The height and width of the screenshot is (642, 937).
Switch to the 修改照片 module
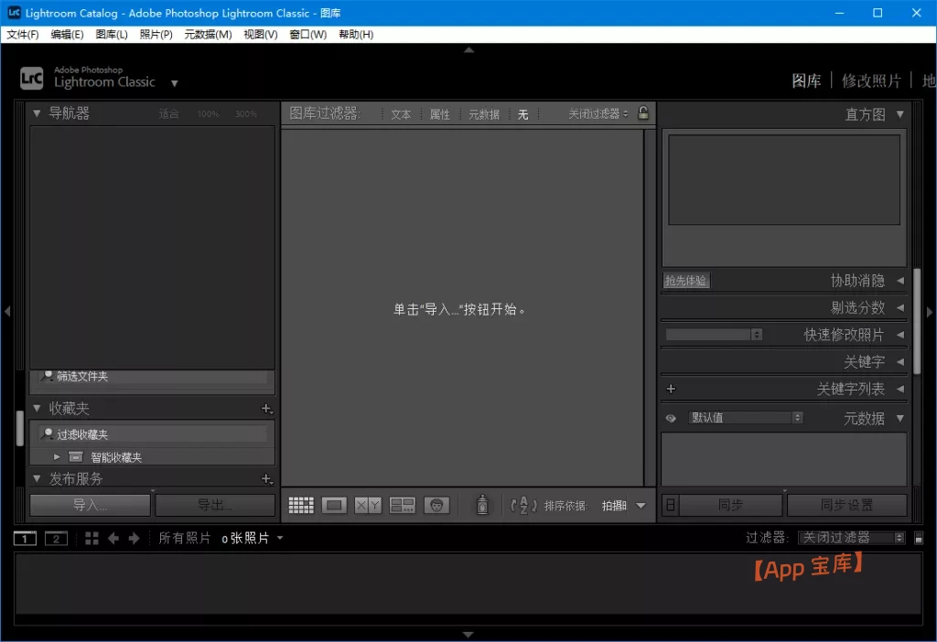pyautogui.click(x=870, y=80)
